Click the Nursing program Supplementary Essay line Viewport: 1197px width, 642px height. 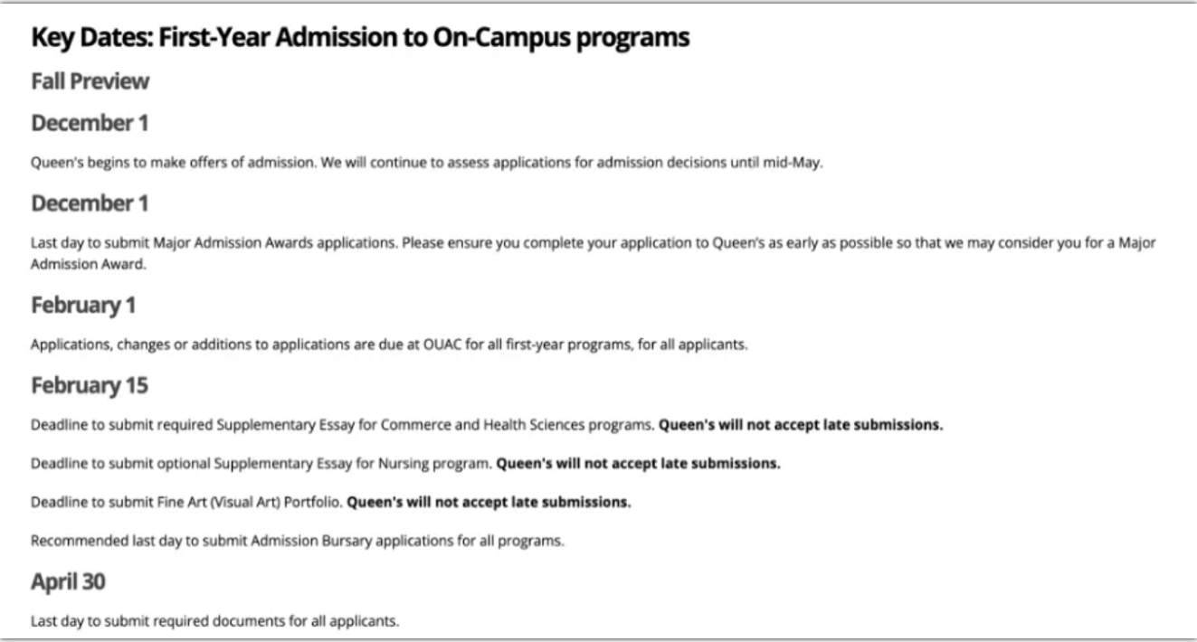click(x=262, y=463)
